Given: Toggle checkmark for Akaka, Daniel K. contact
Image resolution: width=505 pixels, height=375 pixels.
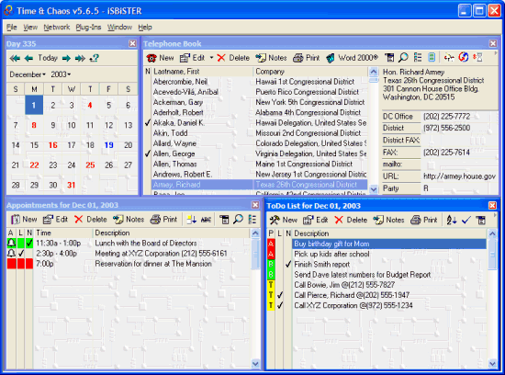Looking at the screenshot, I should [x=148, y=123].
